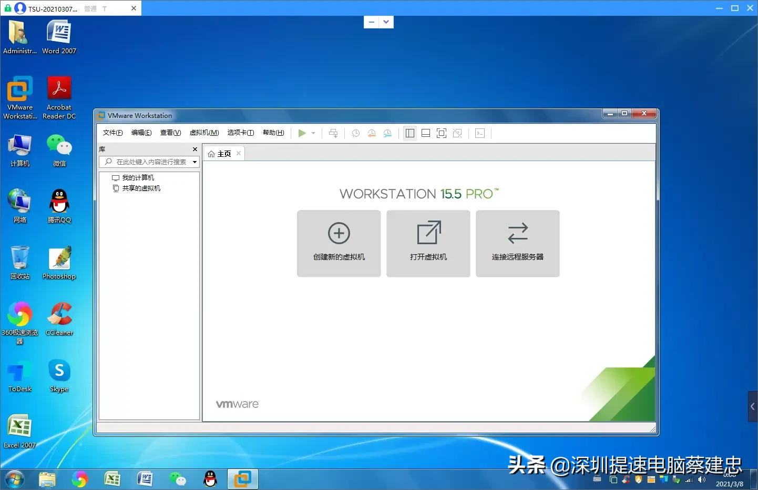Switch to the 主页 tab

pos(223,153)
